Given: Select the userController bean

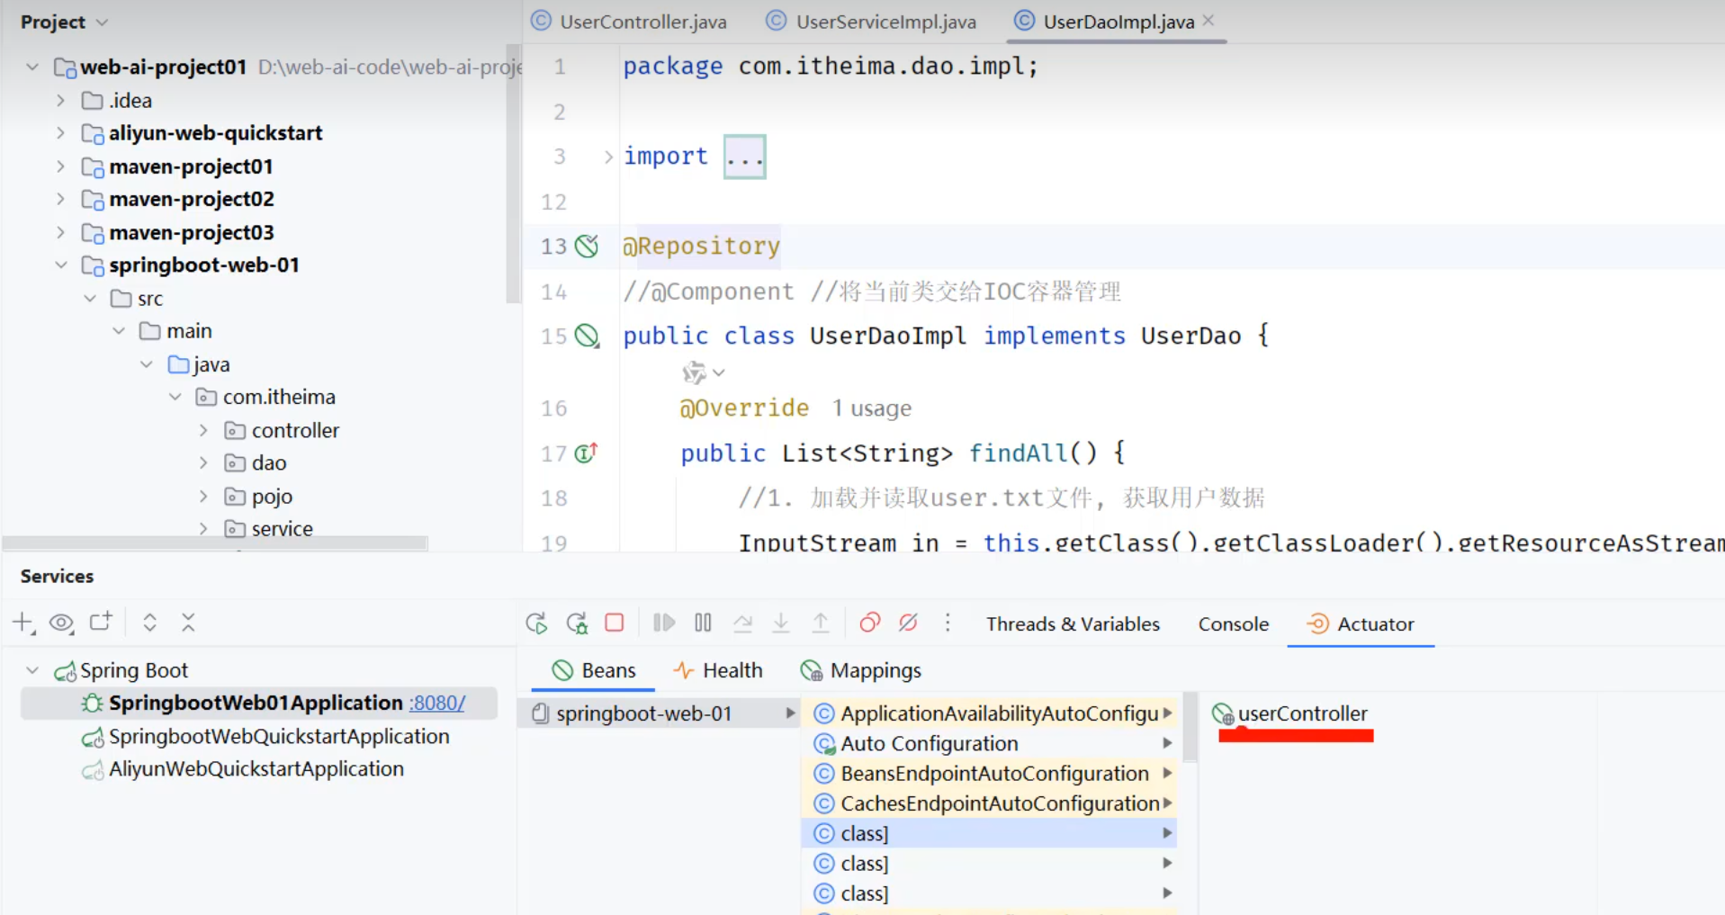Looking at the screenshot, I should coord(1301,714).
